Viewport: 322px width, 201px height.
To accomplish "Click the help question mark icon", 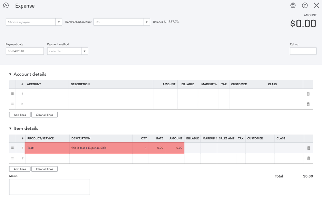I will (305, 5).
